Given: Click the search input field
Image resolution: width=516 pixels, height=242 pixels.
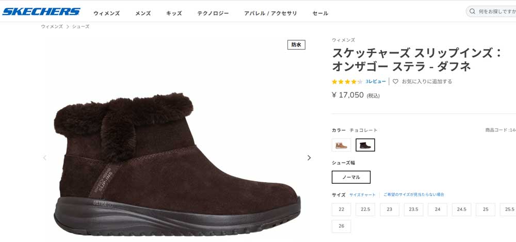Looking at the screenshot, I should 495,11.
